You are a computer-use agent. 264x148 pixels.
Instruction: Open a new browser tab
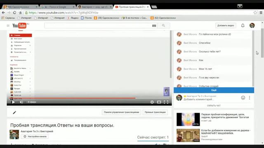[154, 7]
